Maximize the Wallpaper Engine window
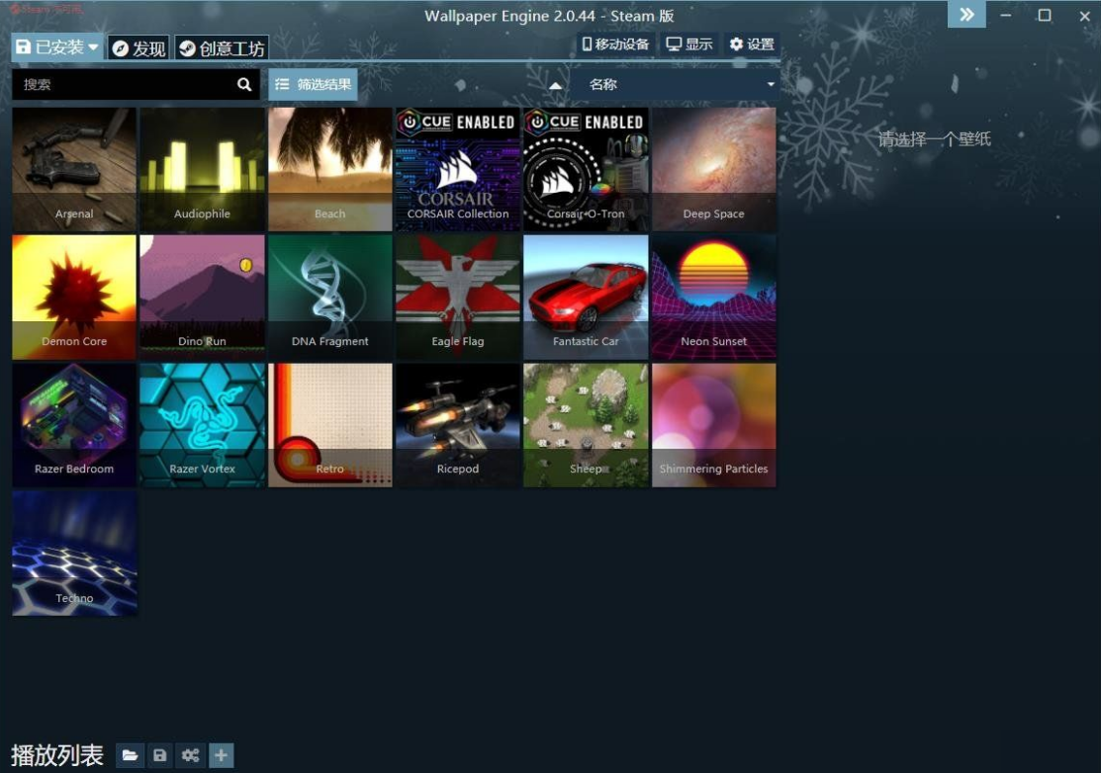This screenshot has width=1101, height=773. 1045,15
